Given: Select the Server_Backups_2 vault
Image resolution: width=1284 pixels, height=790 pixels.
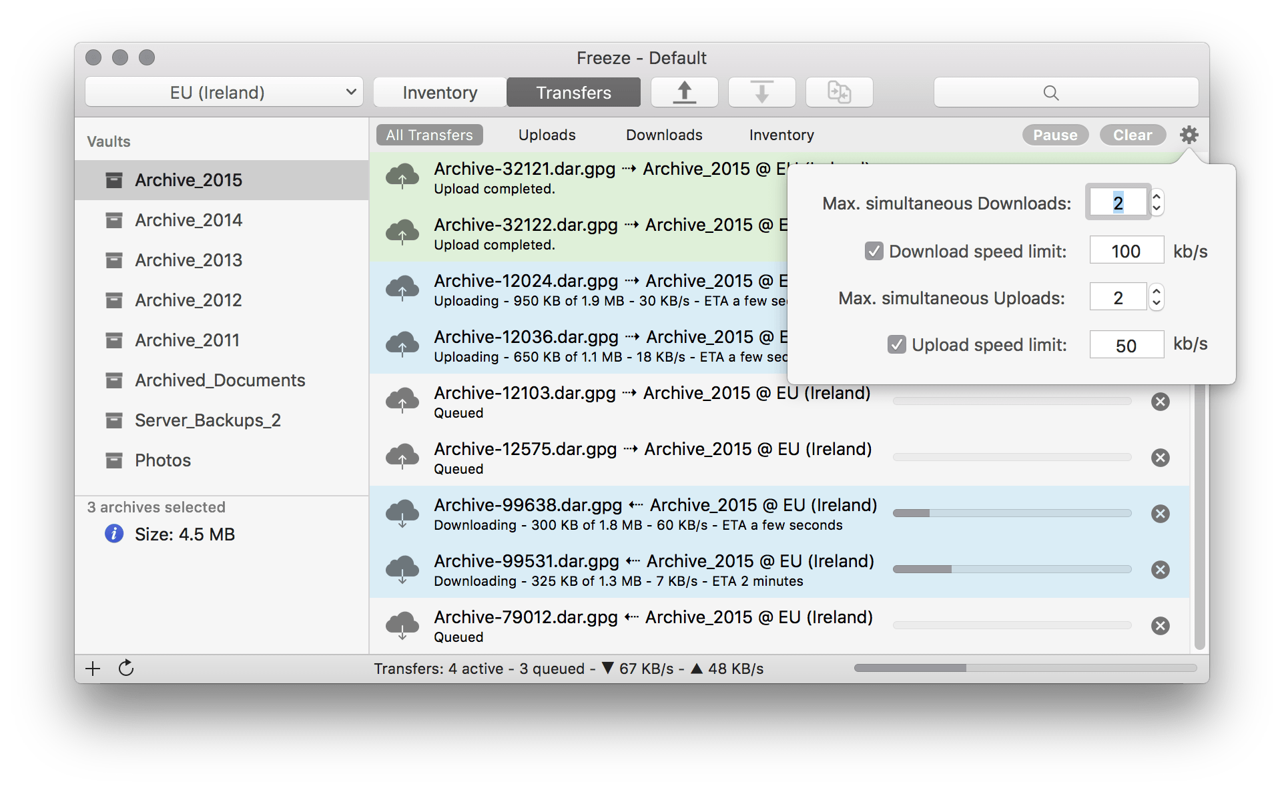Looking at the screenshot, I should tap(208, 420).
